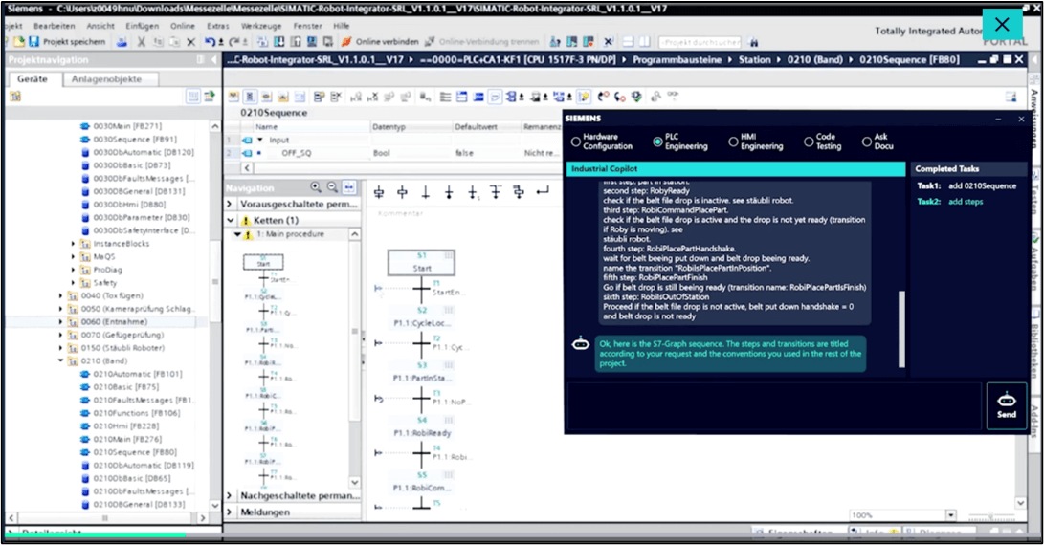Collapse the 0210 (Band) folder
The height and width of the screenshot is (545, 1044).
point(60,361)
